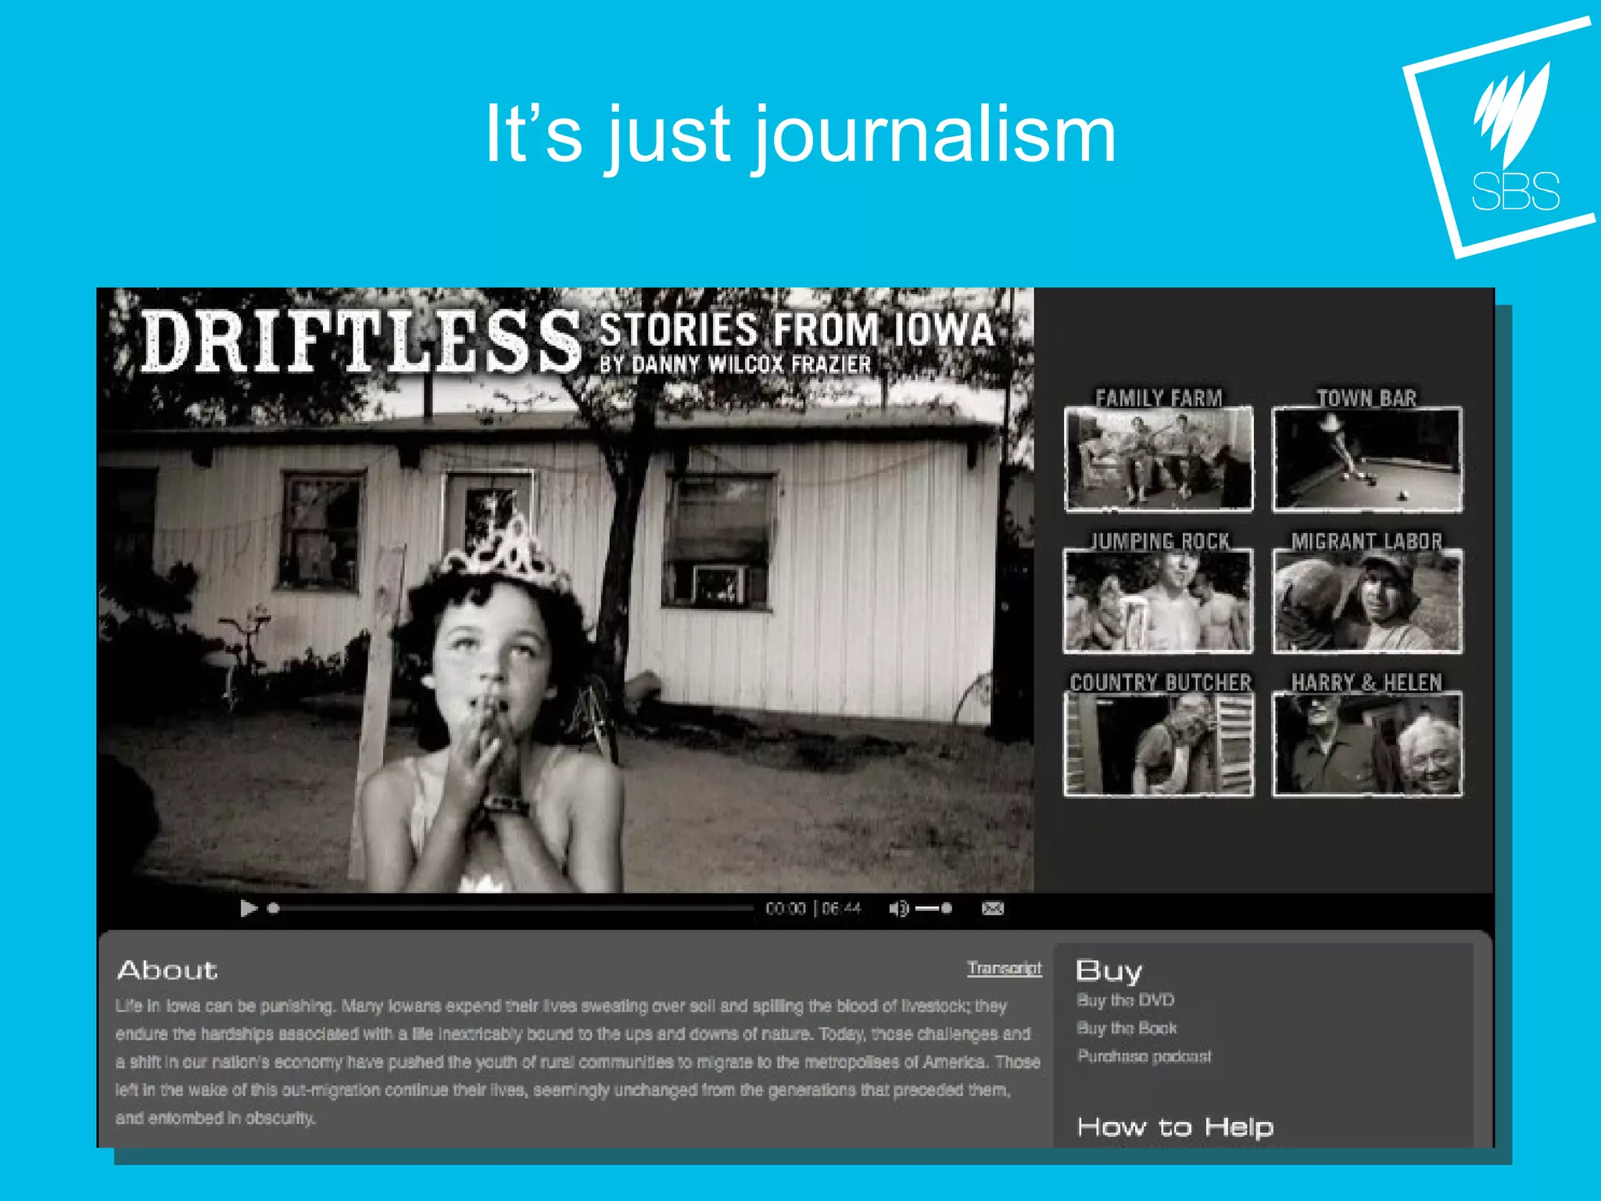Screen dimensions: 1601x1201
Task: Open the Jumping Rock story thumbnail
Action: coord(1159,600)
